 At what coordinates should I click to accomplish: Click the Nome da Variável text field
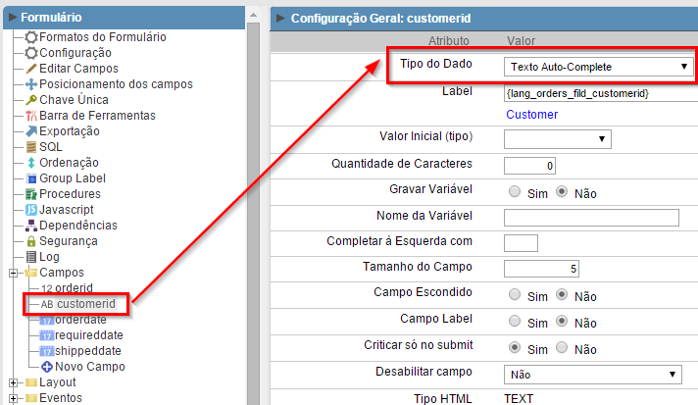pos(591,218)
